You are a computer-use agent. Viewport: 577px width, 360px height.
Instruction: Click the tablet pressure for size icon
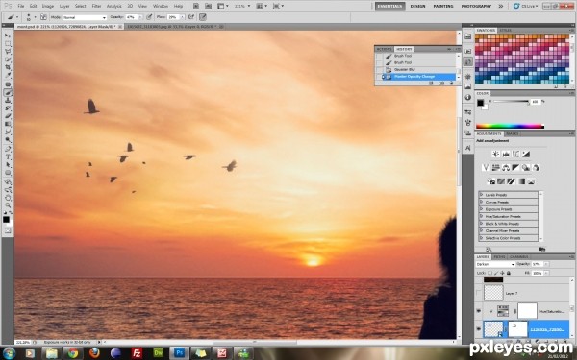click(x=203, y=17)
